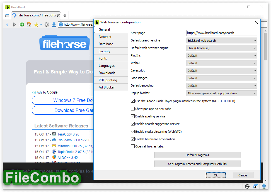Viewport: 271px width, 192px height.
Task: Click the AirDC++ program icon
Action: click(x=54, y=157)
